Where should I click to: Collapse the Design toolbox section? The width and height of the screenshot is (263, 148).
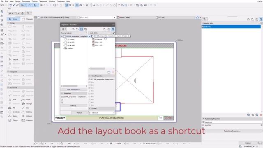8,23
